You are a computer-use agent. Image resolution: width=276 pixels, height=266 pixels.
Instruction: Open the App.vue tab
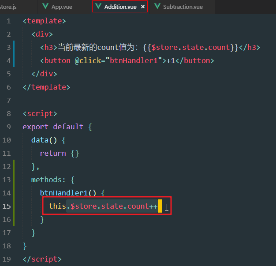click(62, 7)
